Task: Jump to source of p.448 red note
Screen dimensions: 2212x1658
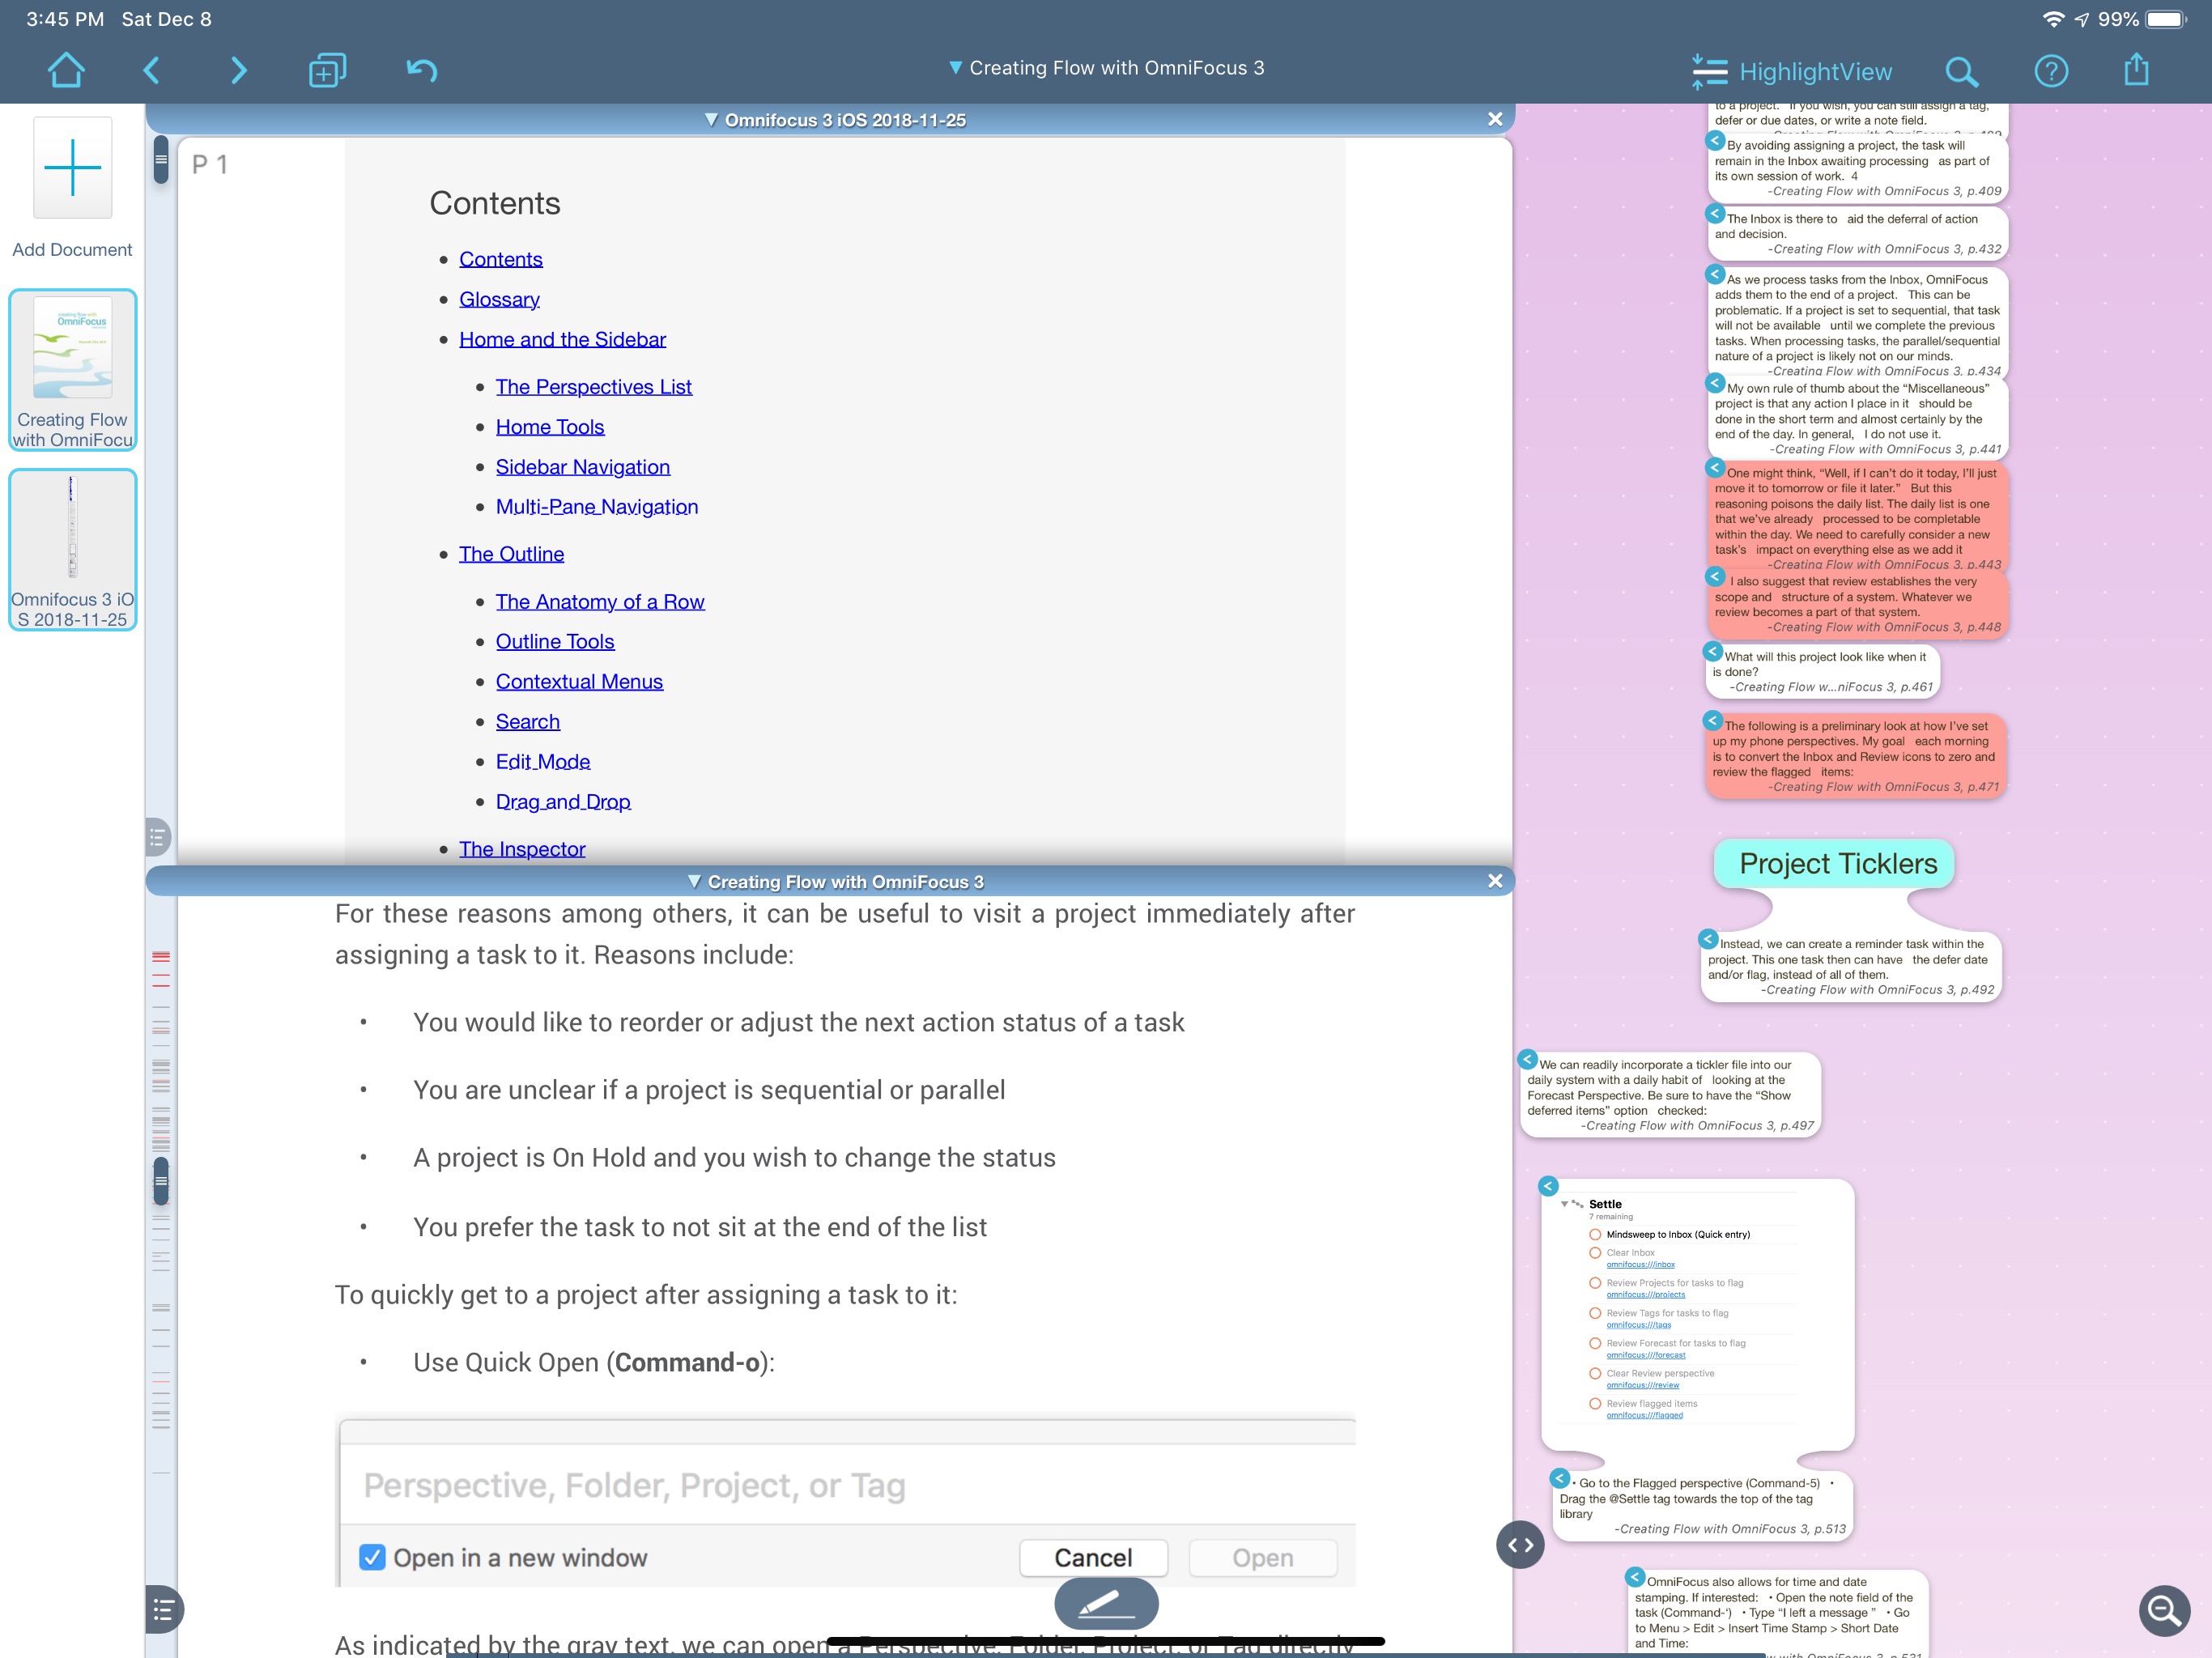Action: [1715, 576]
